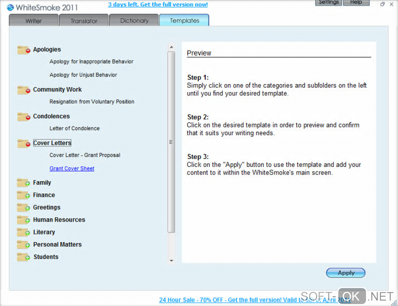Select the Apologies category label
The width and height of the screenshot is (398, 306).
[47, 50]
